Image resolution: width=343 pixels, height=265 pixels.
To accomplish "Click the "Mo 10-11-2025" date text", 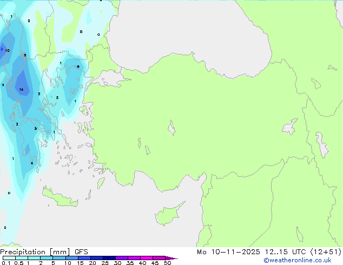I will coord(228,252).
